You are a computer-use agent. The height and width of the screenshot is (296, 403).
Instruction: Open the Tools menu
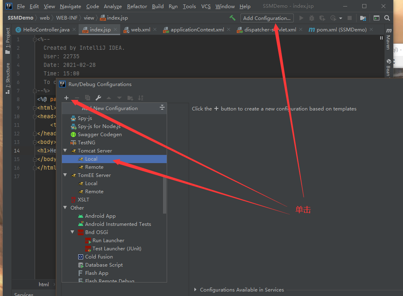(189, 6)
